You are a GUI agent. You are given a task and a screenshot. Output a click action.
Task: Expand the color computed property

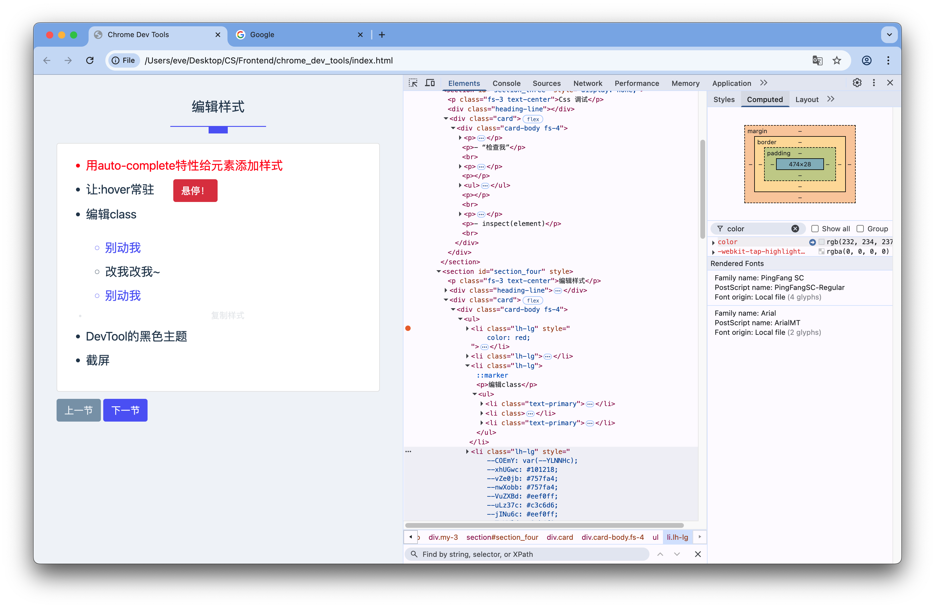point(714,242)
